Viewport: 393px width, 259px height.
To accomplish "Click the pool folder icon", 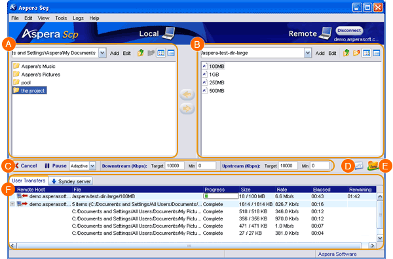I will coord(16,82).
